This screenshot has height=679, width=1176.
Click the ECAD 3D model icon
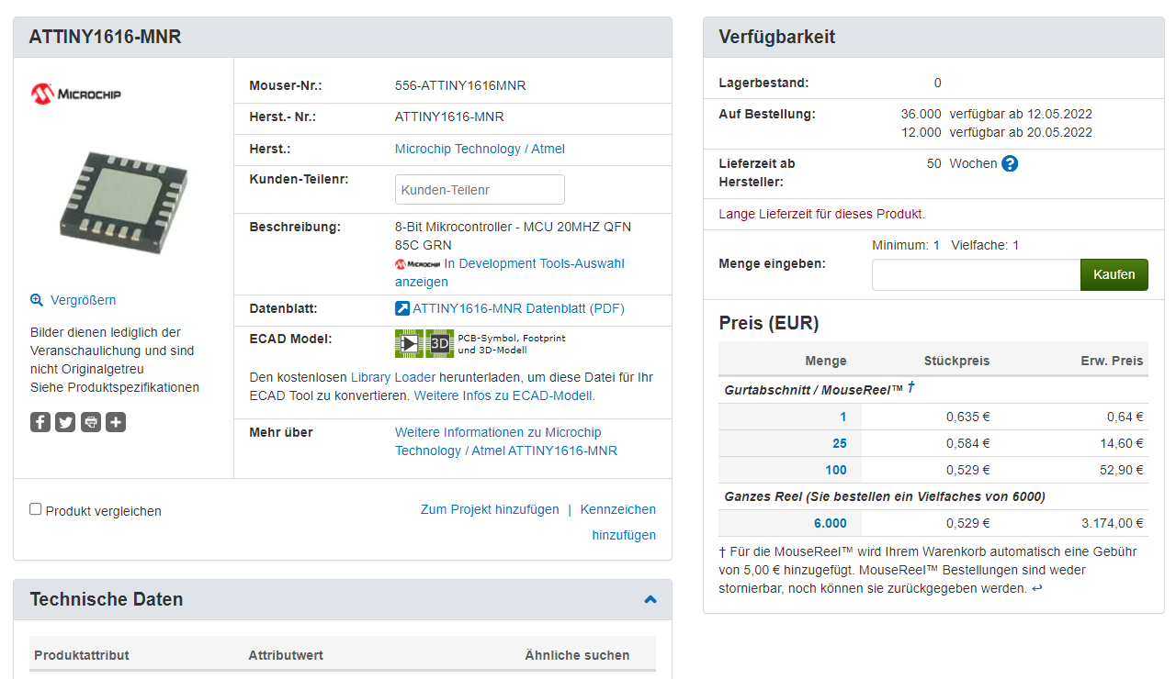point(440,343)
